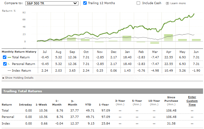Viewport: 204px width, 129px height.
Task: Click the January monthly return bar in chart
Action: (x=127, y=39)
